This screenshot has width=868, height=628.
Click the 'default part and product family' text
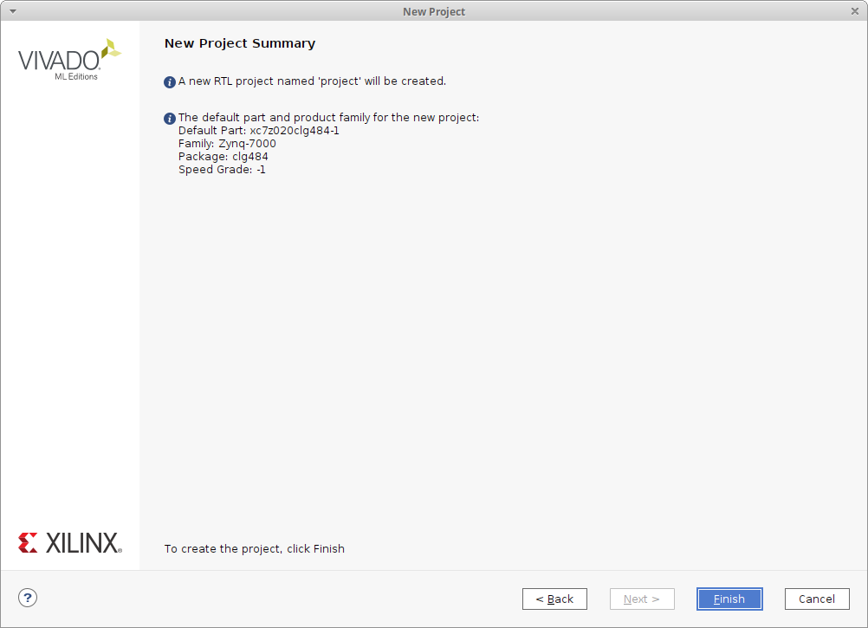click(328, 118)
